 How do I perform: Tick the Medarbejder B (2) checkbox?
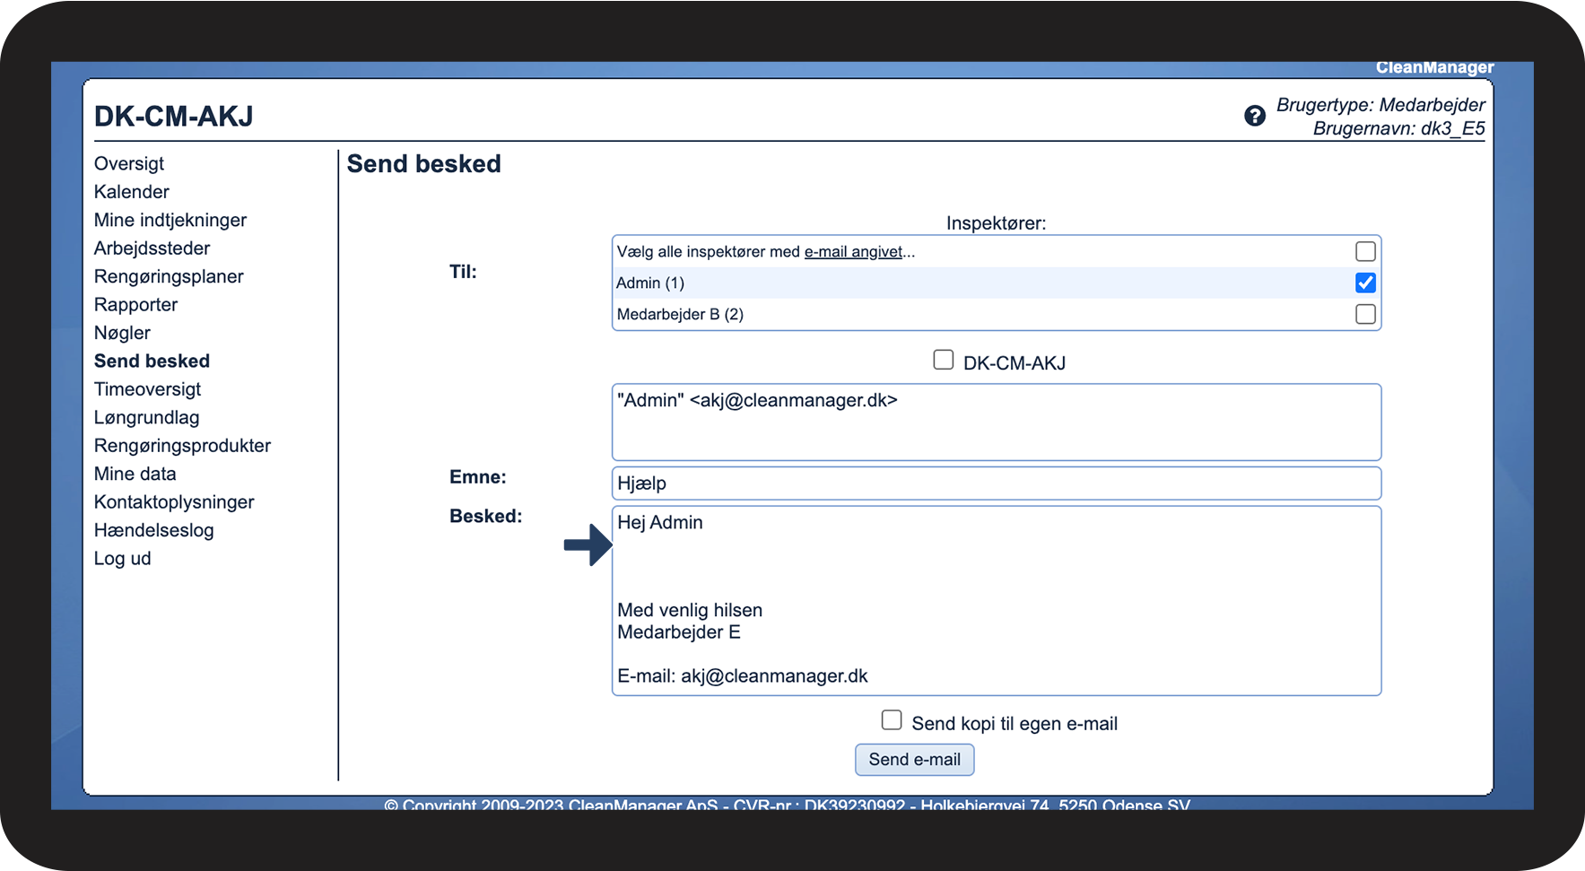click(1365, 314)
